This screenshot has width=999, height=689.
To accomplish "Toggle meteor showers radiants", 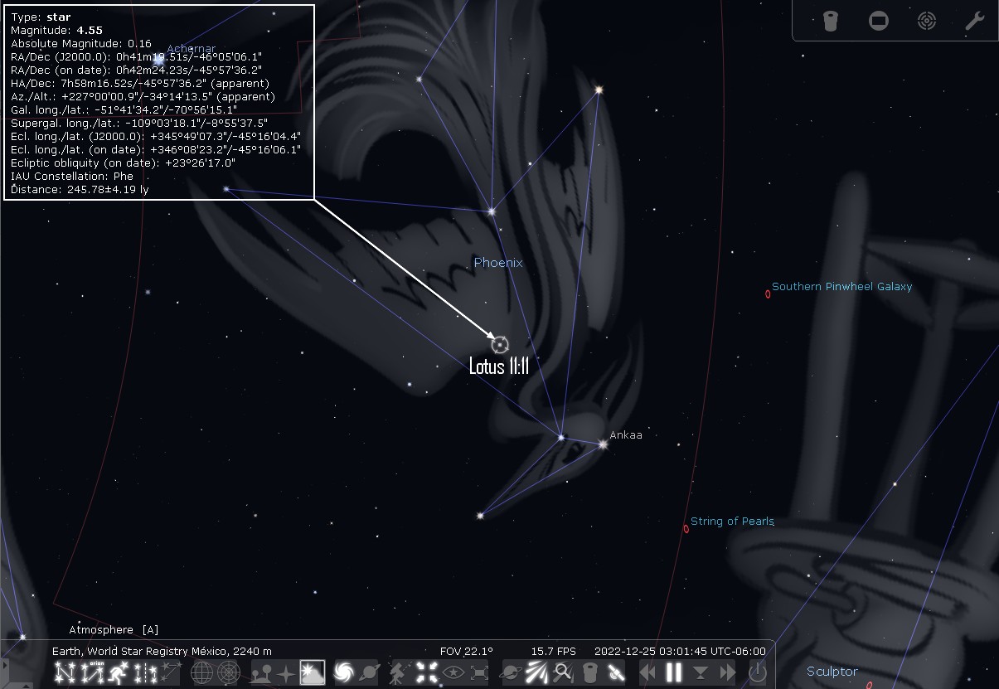I will pos(537,672).
